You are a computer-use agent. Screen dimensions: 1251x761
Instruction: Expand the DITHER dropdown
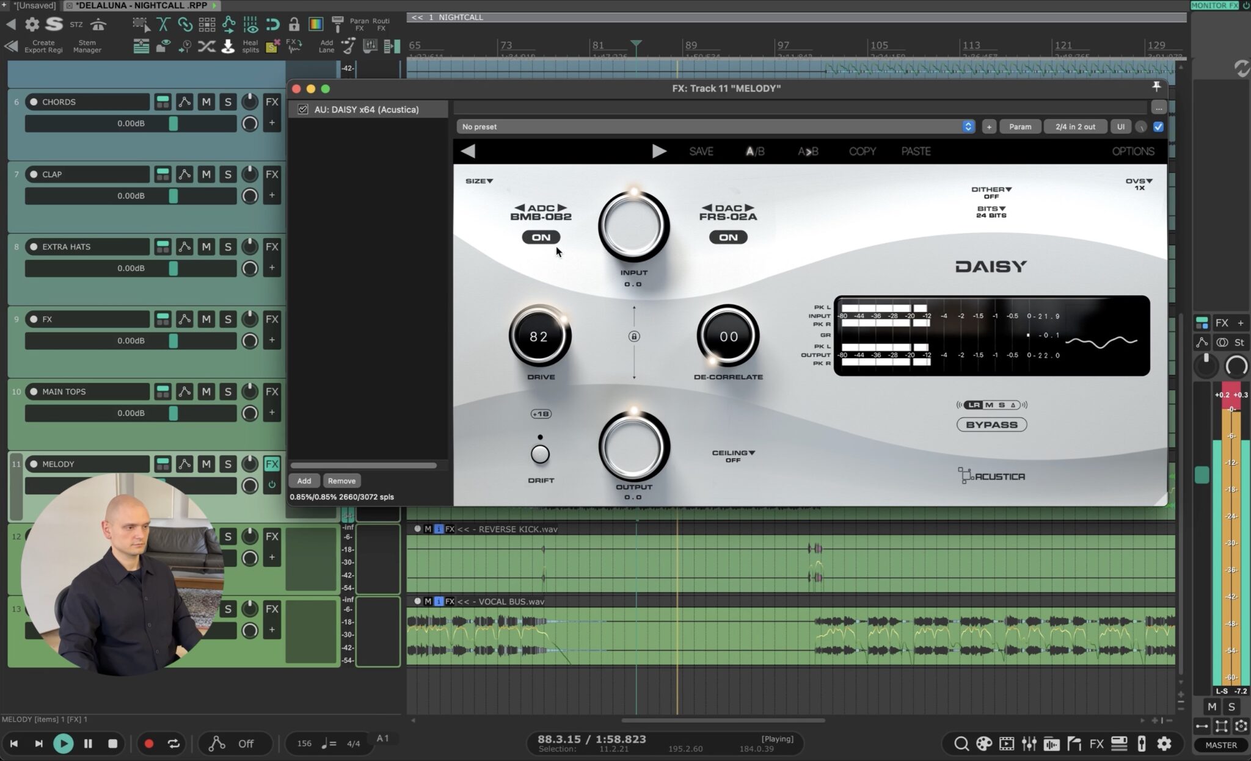991,192
